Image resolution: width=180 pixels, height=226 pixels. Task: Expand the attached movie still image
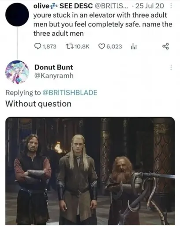tap(90, 171)
